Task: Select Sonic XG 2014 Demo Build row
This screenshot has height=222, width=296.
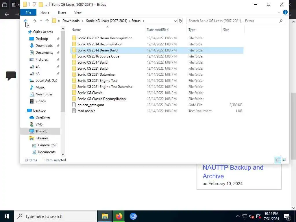Action: click(157, 50)
